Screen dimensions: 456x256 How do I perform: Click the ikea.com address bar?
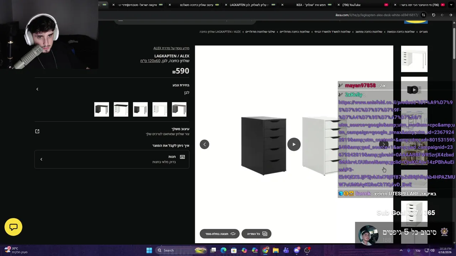pos(377,15)
